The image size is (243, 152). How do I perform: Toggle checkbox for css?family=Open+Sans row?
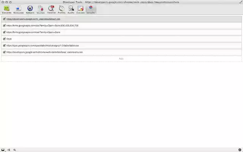pos(4,32)
